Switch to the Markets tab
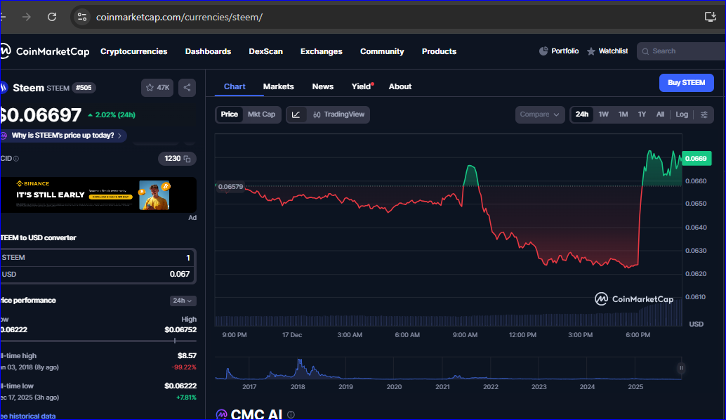The width and height of the screenshot is (726, 420). pyautogui.click(x=278, y=86)
